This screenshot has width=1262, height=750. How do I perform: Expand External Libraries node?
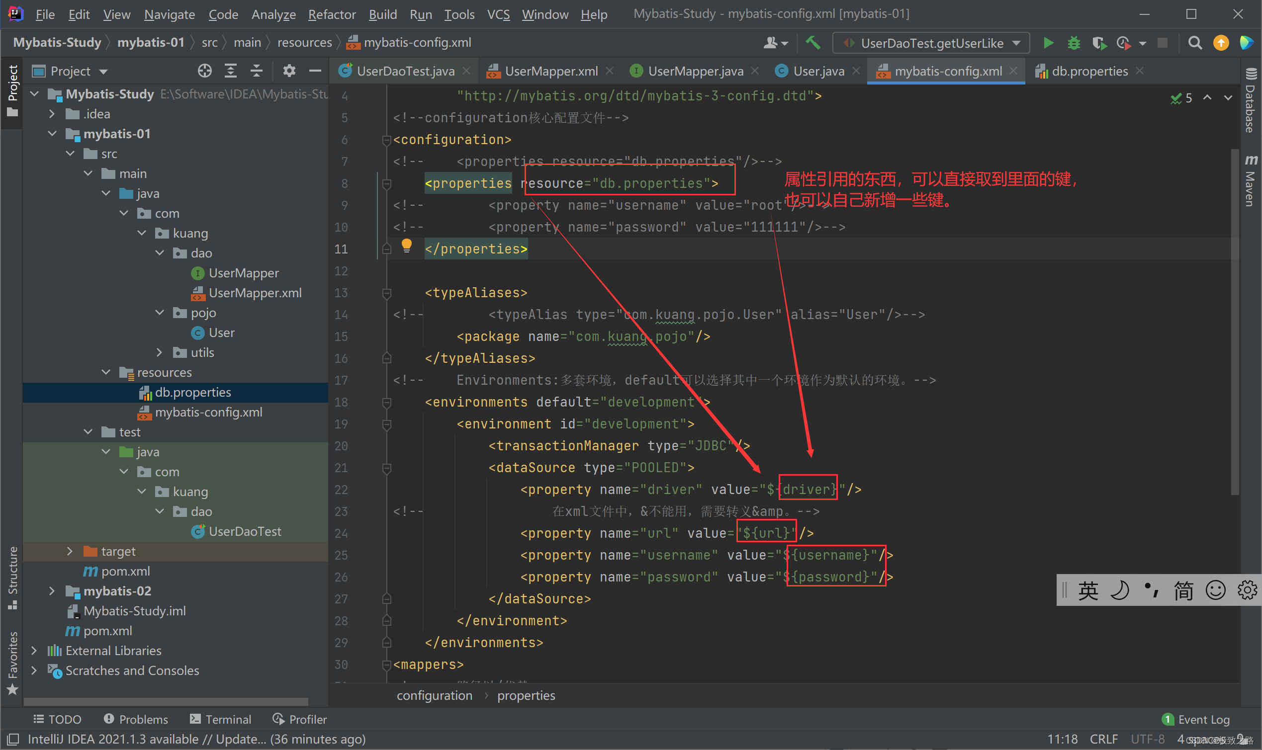tap(34, 651)
